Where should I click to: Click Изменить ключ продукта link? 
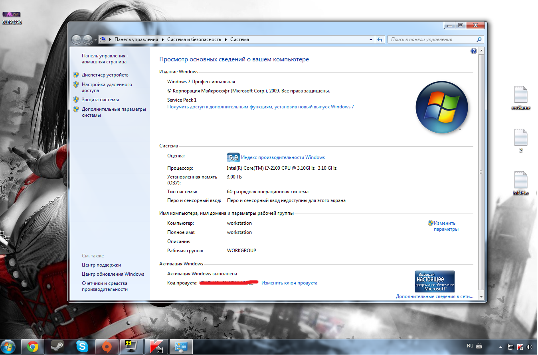point(289,283)
